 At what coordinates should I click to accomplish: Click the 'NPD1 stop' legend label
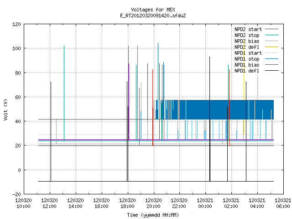(247, 59)
